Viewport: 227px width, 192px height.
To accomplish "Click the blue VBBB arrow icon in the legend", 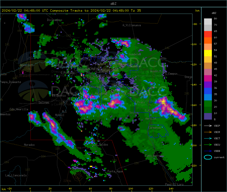I will pyautogui.click(x=208, y=151).
